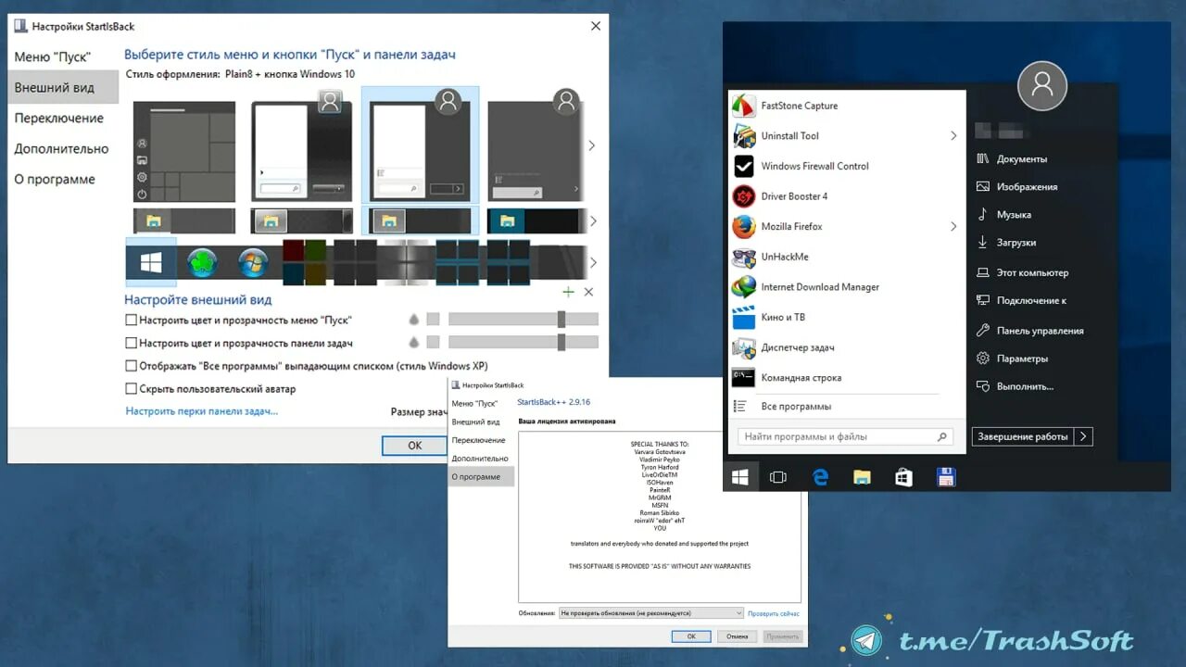1186x667 pixels.
Task: Click Отмена in the small About window
Action: (737, 636)
